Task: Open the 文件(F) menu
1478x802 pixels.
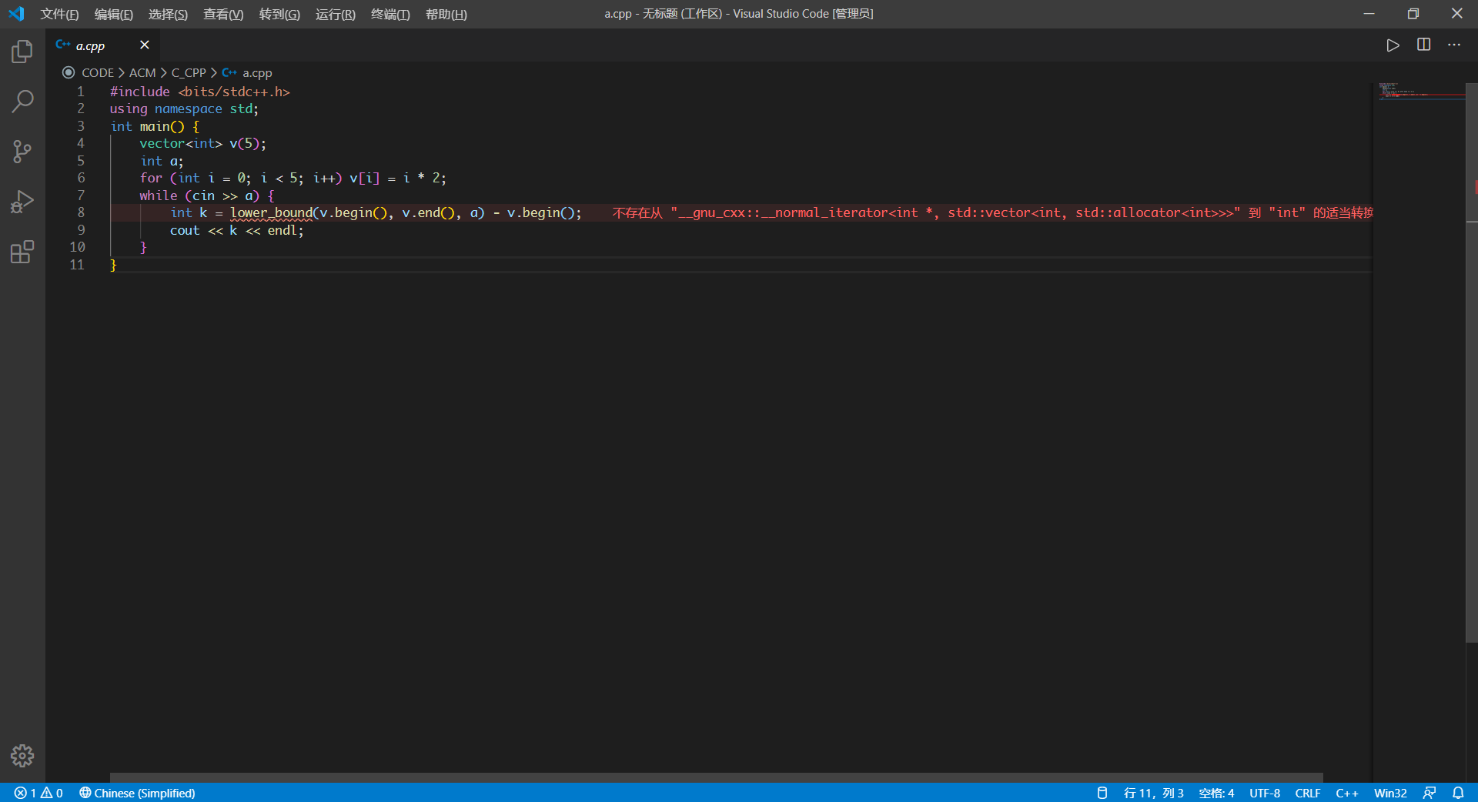Action: click(x=59, y=14)
